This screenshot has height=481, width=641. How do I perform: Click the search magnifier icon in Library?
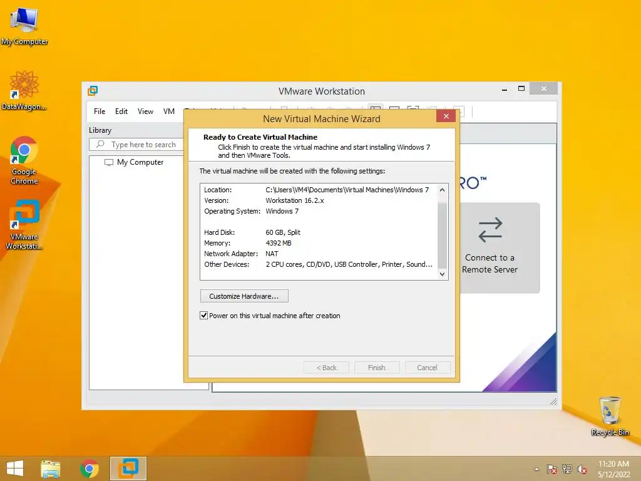point(100,144)
